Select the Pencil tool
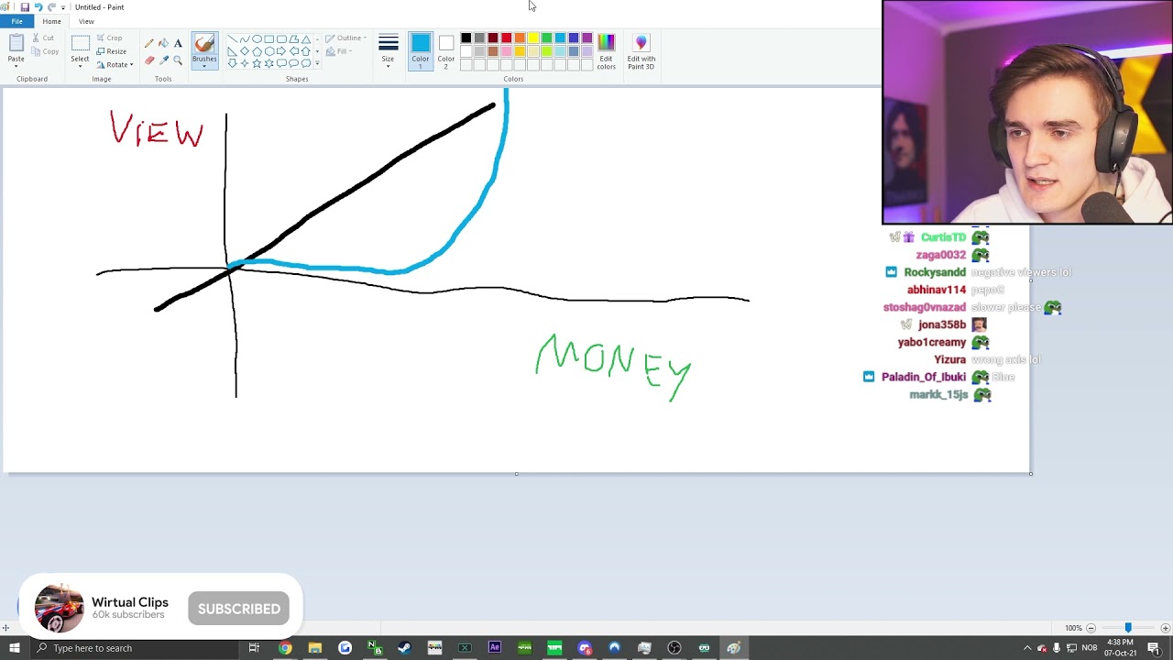This screenshot has width=1173, height=660. click(x=149, y=43)
